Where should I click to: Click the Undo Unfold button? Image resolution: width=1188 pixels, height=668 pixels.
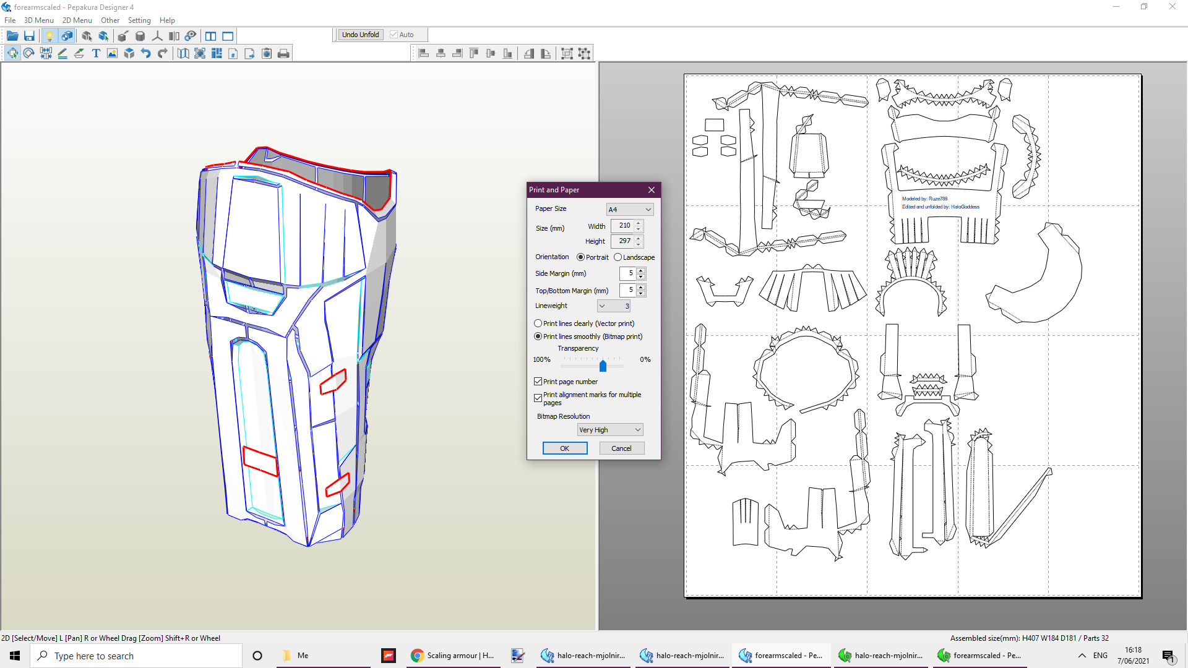(361, 35)
